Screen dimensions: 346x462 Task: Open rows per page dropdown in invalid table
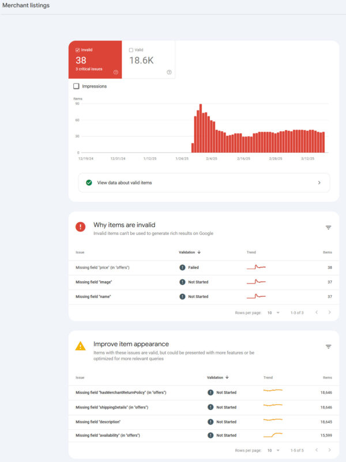pos(273,313)
